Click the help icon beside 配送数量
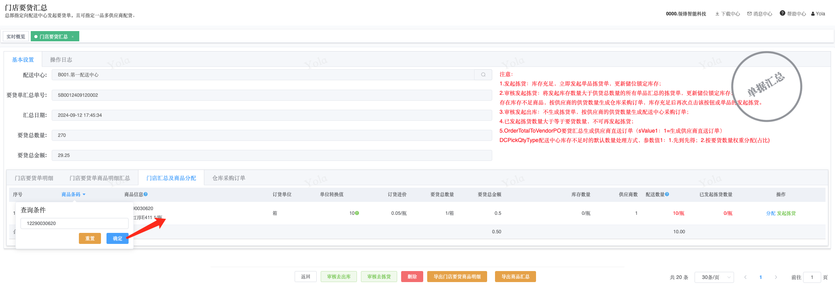 (x=667, y=194)
